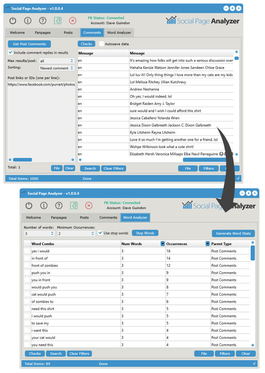Click Facebook login icon in bottom window
The image size is (265, 373).
tap(74, 206)
